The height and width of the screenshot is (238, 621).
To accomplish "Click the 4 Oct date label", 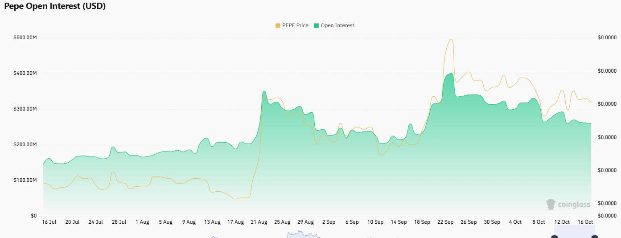I will [515, 222].
